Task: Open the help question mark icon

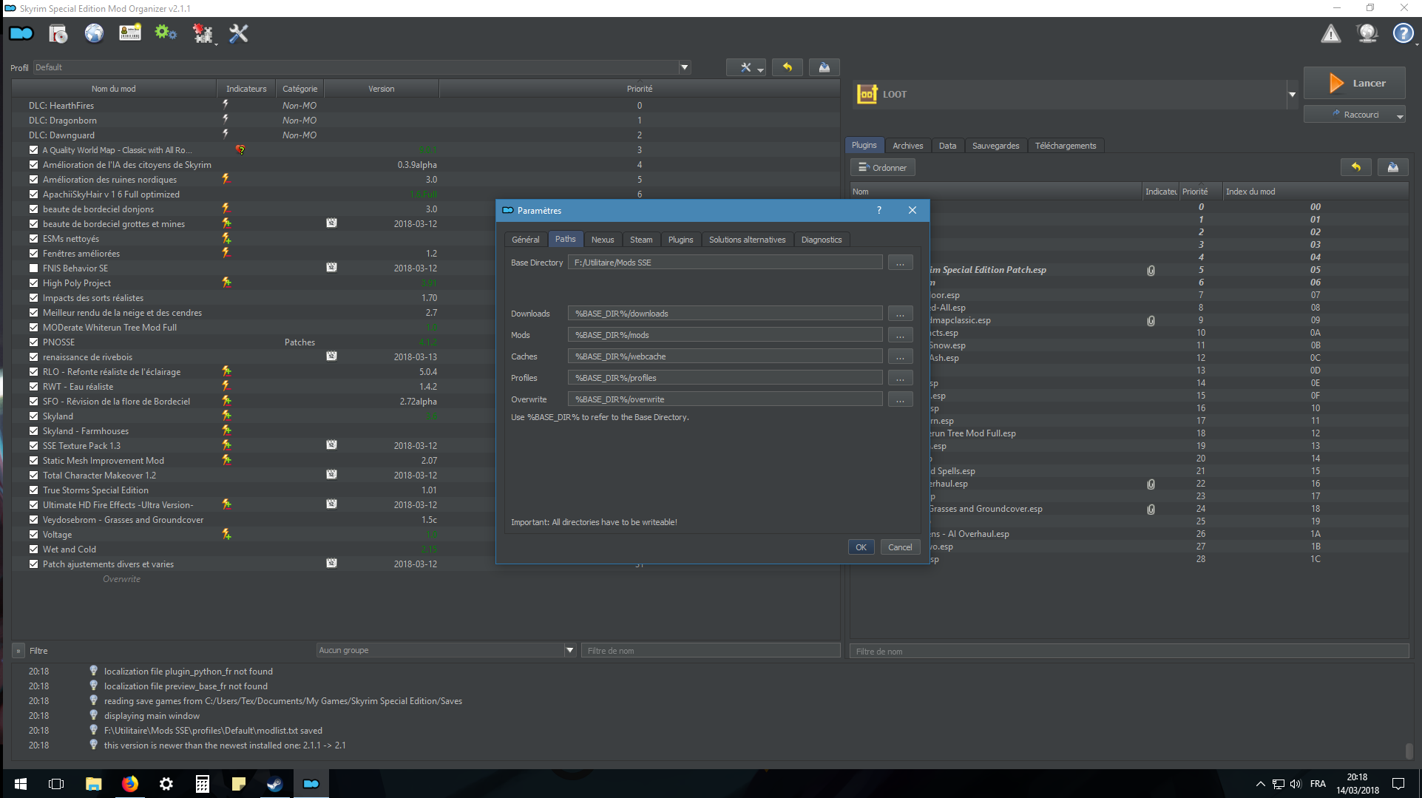Action: tap(1403, 33)
